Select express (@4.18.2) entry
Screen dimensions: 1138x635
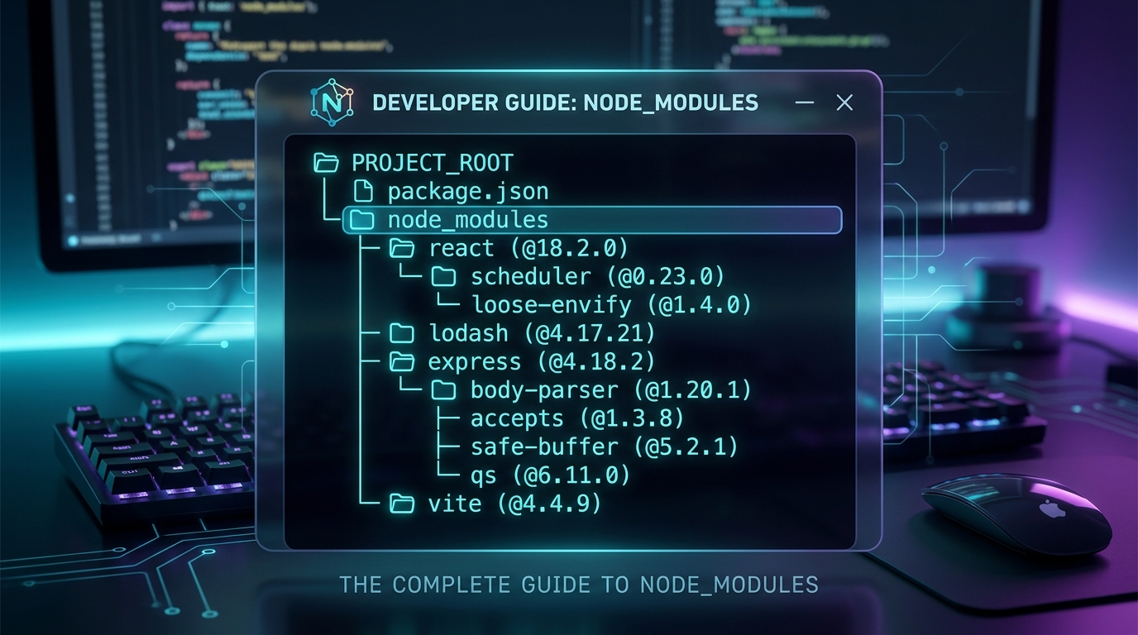tap(542, 362)
